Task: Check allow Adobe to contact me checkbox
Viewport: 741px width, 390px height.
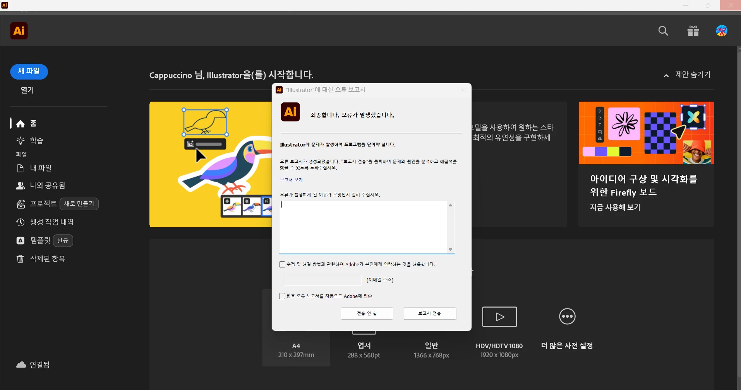Action: click(282, 264)
